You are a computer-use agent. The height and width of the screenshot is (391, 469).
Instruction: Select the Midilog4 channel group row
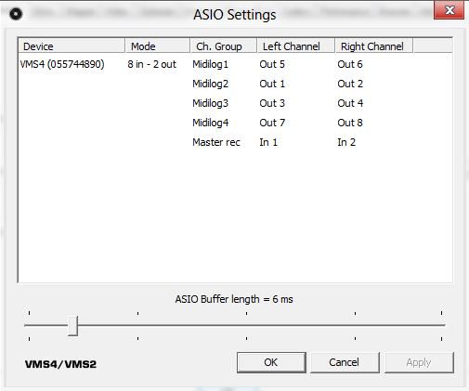click(210, 123)
